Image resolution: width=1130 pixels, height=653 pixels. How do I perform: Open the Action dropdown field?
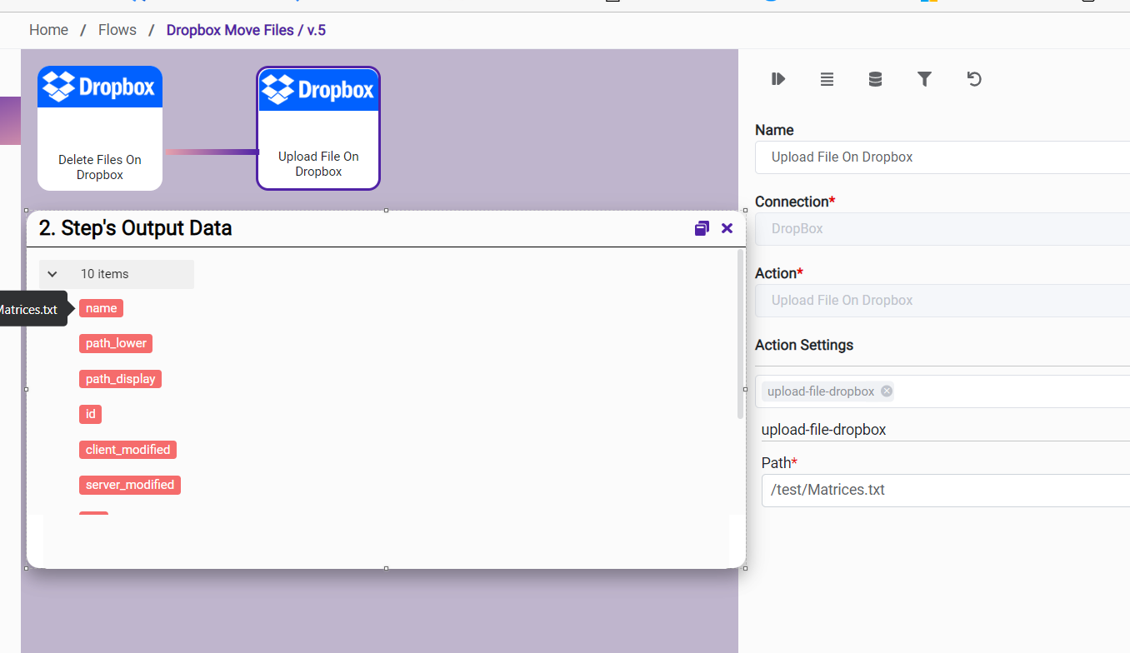942,301
